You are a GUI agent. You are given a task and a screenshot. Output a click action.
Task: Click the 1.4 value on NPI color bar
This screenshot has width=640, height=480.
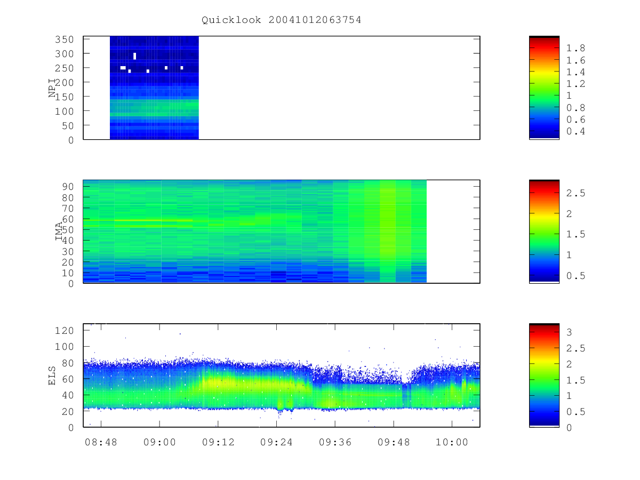575,72
